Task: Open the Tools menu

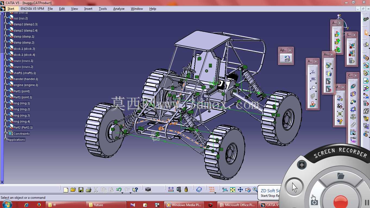Action: click(103, 9)
